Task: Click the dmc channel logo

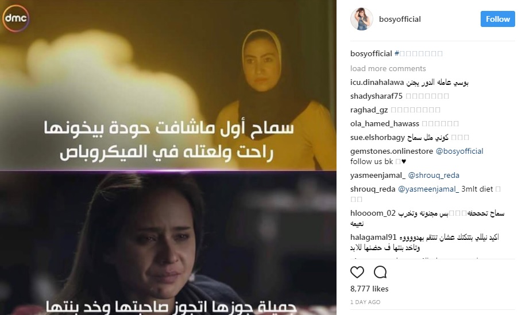Action: 16,18
